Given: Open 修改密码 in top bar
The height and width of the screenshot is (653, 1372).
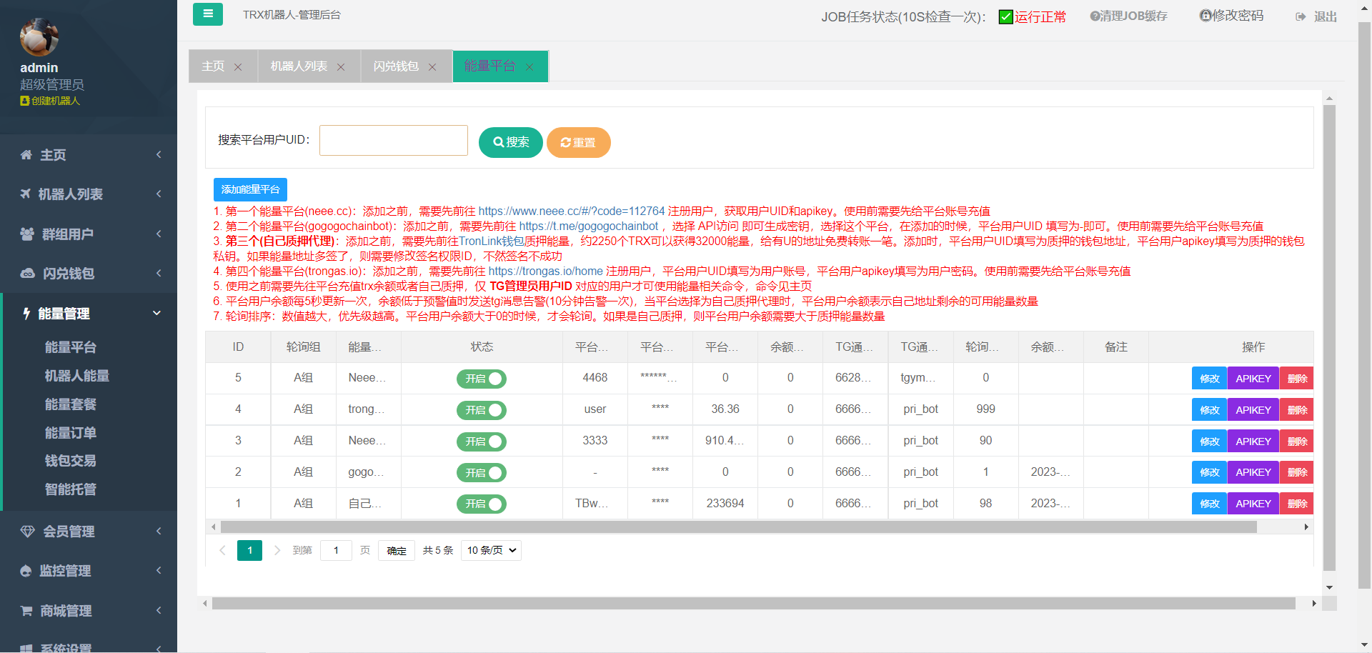Looking at the screenshot, I should (x=1231, y=16).
